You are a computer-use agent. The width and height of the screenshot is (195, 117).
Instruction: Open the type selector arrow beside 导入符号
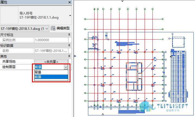point(70,16)
